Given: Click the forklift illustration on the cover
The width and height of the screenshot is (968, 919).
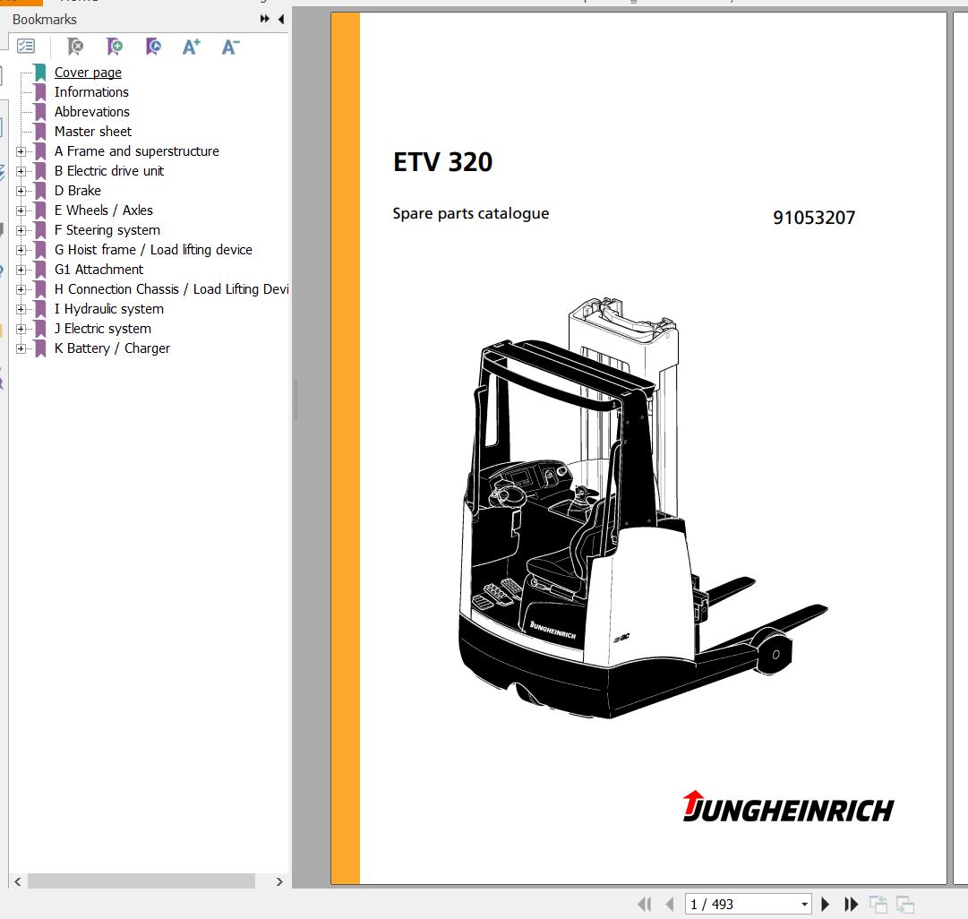Looking at the screenshot, I should tap(642, 509).
